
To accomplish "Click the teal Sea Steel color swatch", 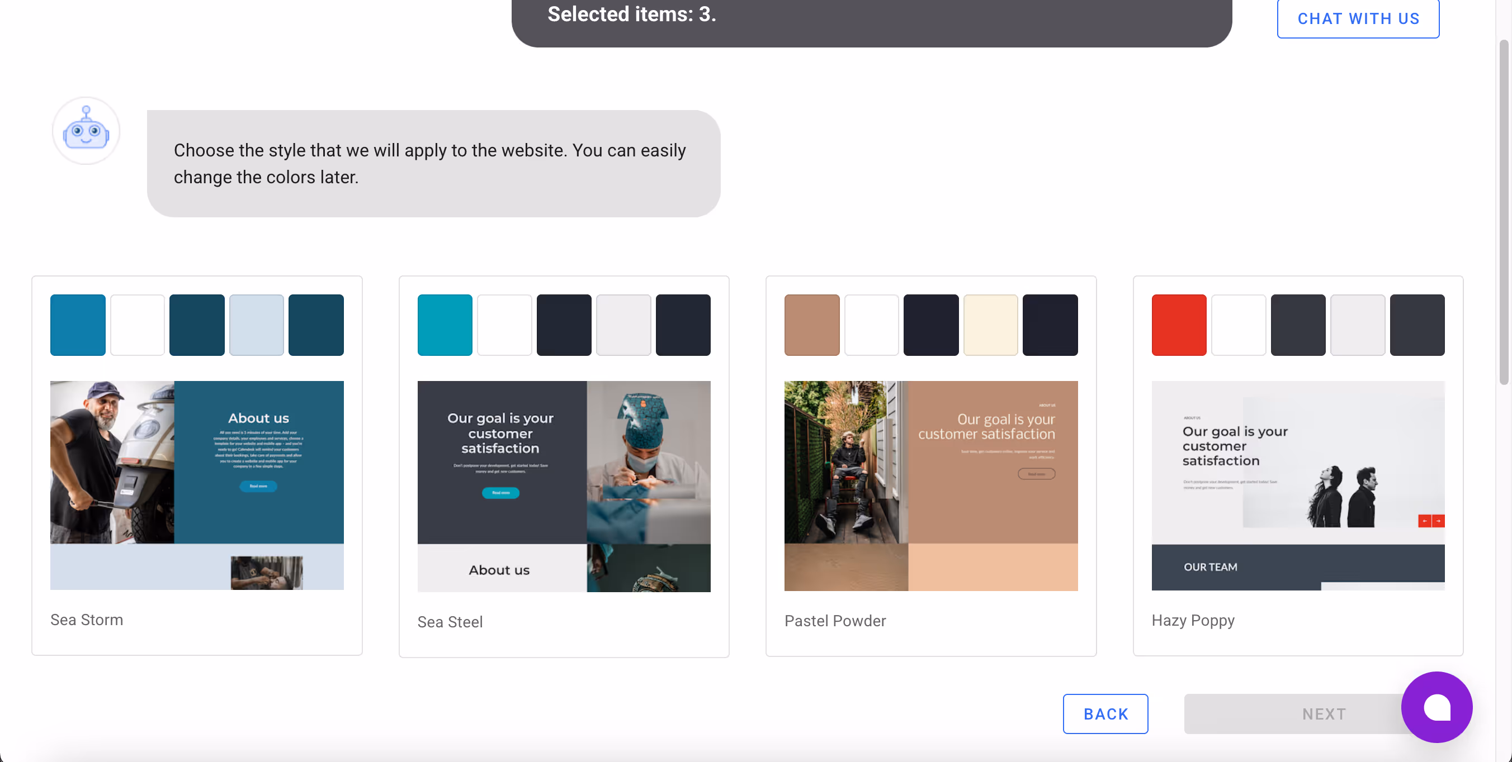I will 445,325.
